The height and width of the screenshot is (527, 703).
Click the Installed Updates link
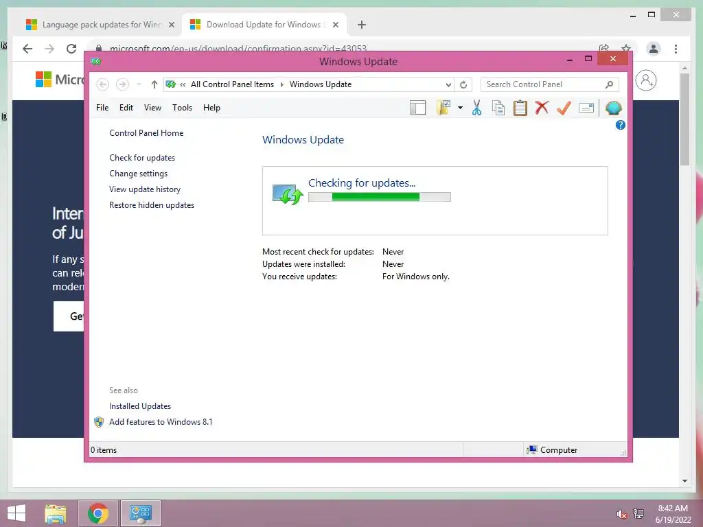pos(140,406)
